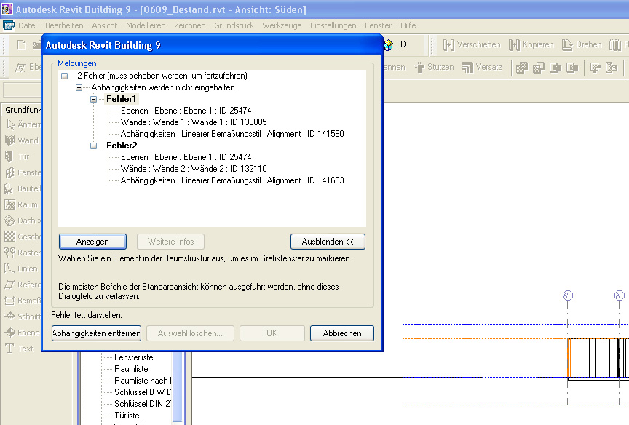Click Abhängigkeiten entfernen button
Screen dimensions: 629x425
click(x=96, y=333)
